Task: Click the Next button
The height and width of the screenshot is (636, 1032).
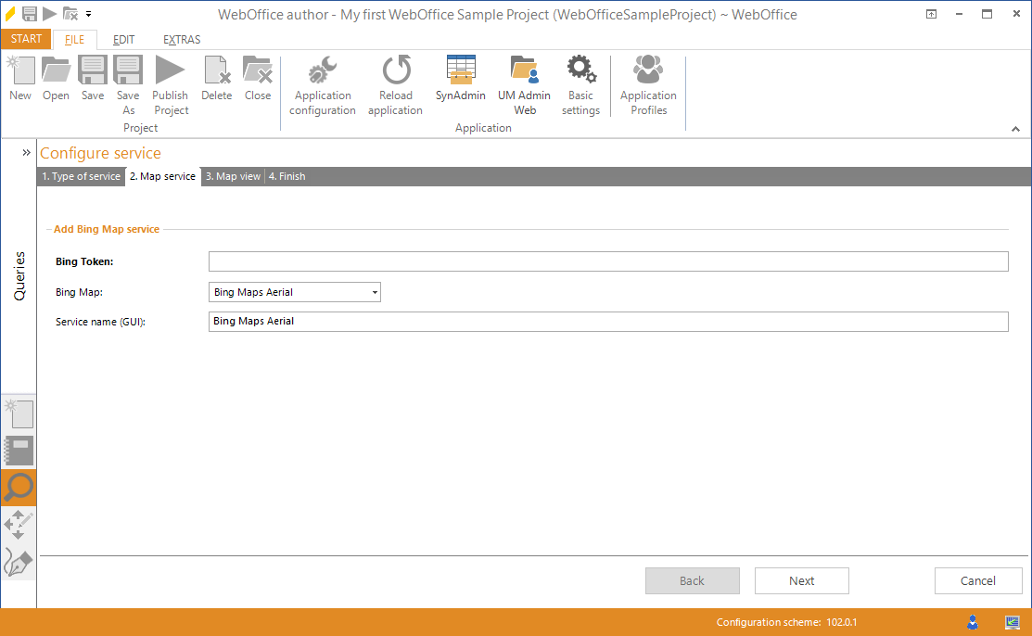Action: tap(801, 580)
